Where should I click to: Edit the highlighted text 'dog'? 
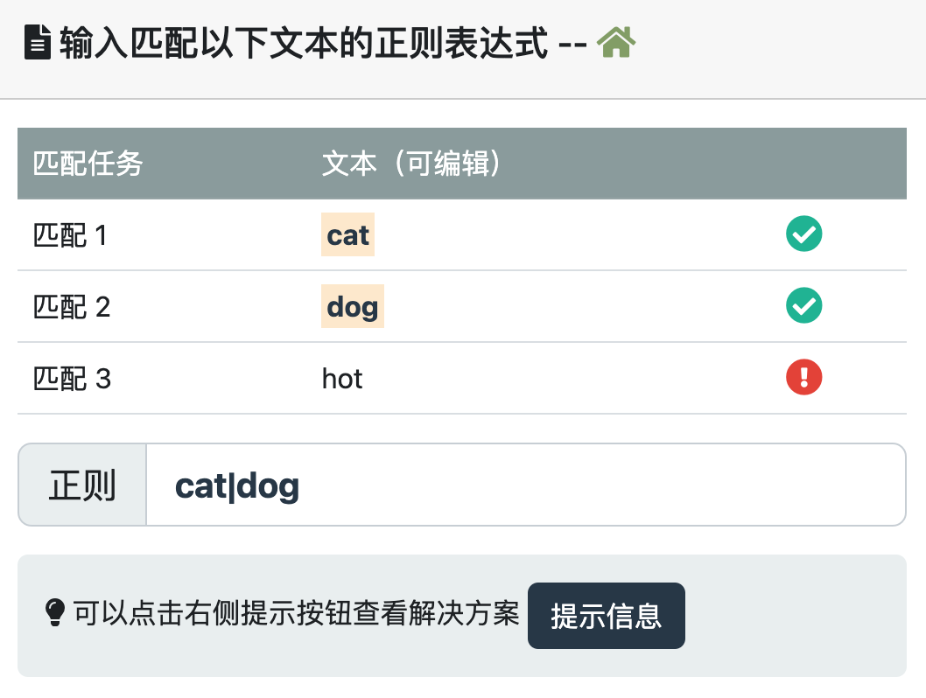(353, 307)
